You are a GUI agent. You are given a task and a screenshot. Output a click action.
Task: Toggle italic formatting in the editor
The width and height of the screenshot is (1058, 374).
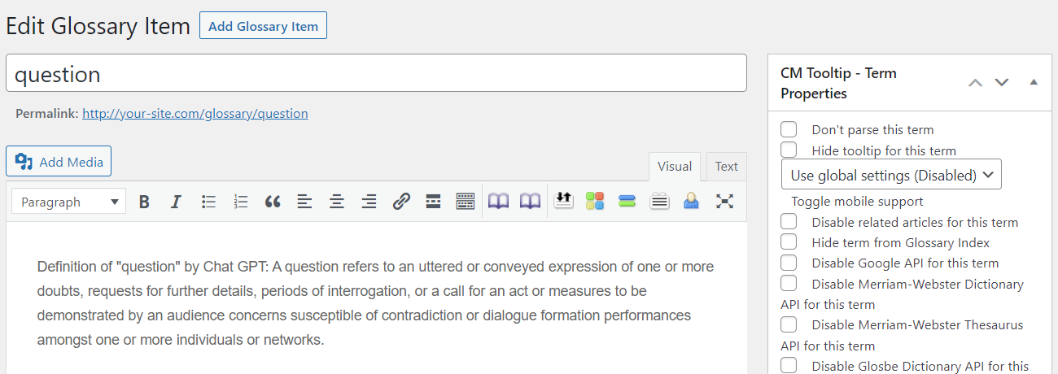176,202
